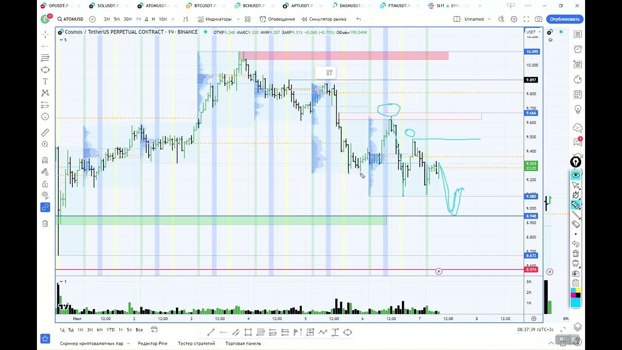
Task: Expand the indicators favorites dropdown arrow
Action: point(238,19)
